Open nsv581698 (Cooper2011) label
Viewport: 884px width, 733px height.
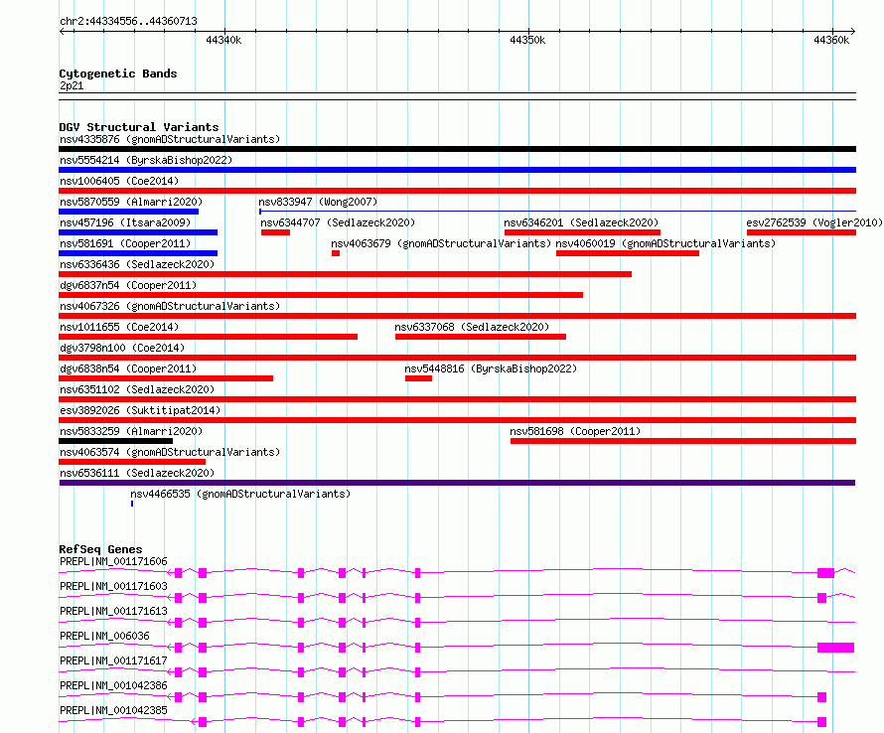575,431
